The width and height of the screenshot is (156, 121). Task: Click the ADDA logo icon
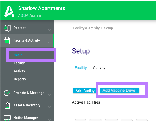(9, 11)
